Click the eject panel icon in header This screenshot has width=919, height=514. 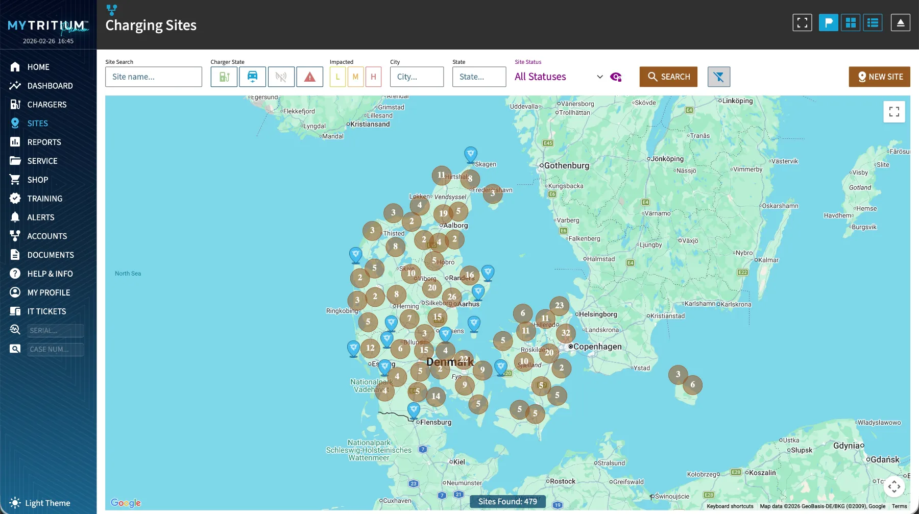tap(900, 22)
